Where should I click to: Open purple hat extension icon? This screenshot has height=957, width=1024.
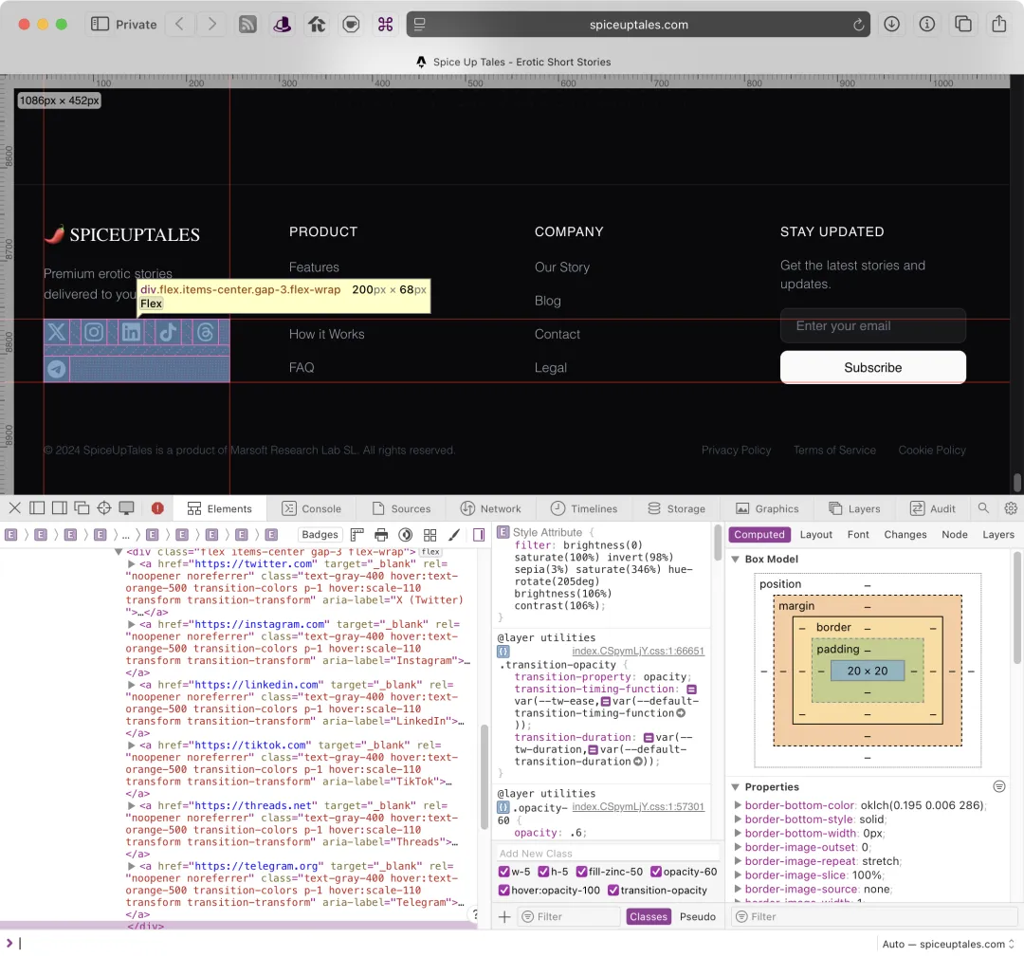[283, 25]
